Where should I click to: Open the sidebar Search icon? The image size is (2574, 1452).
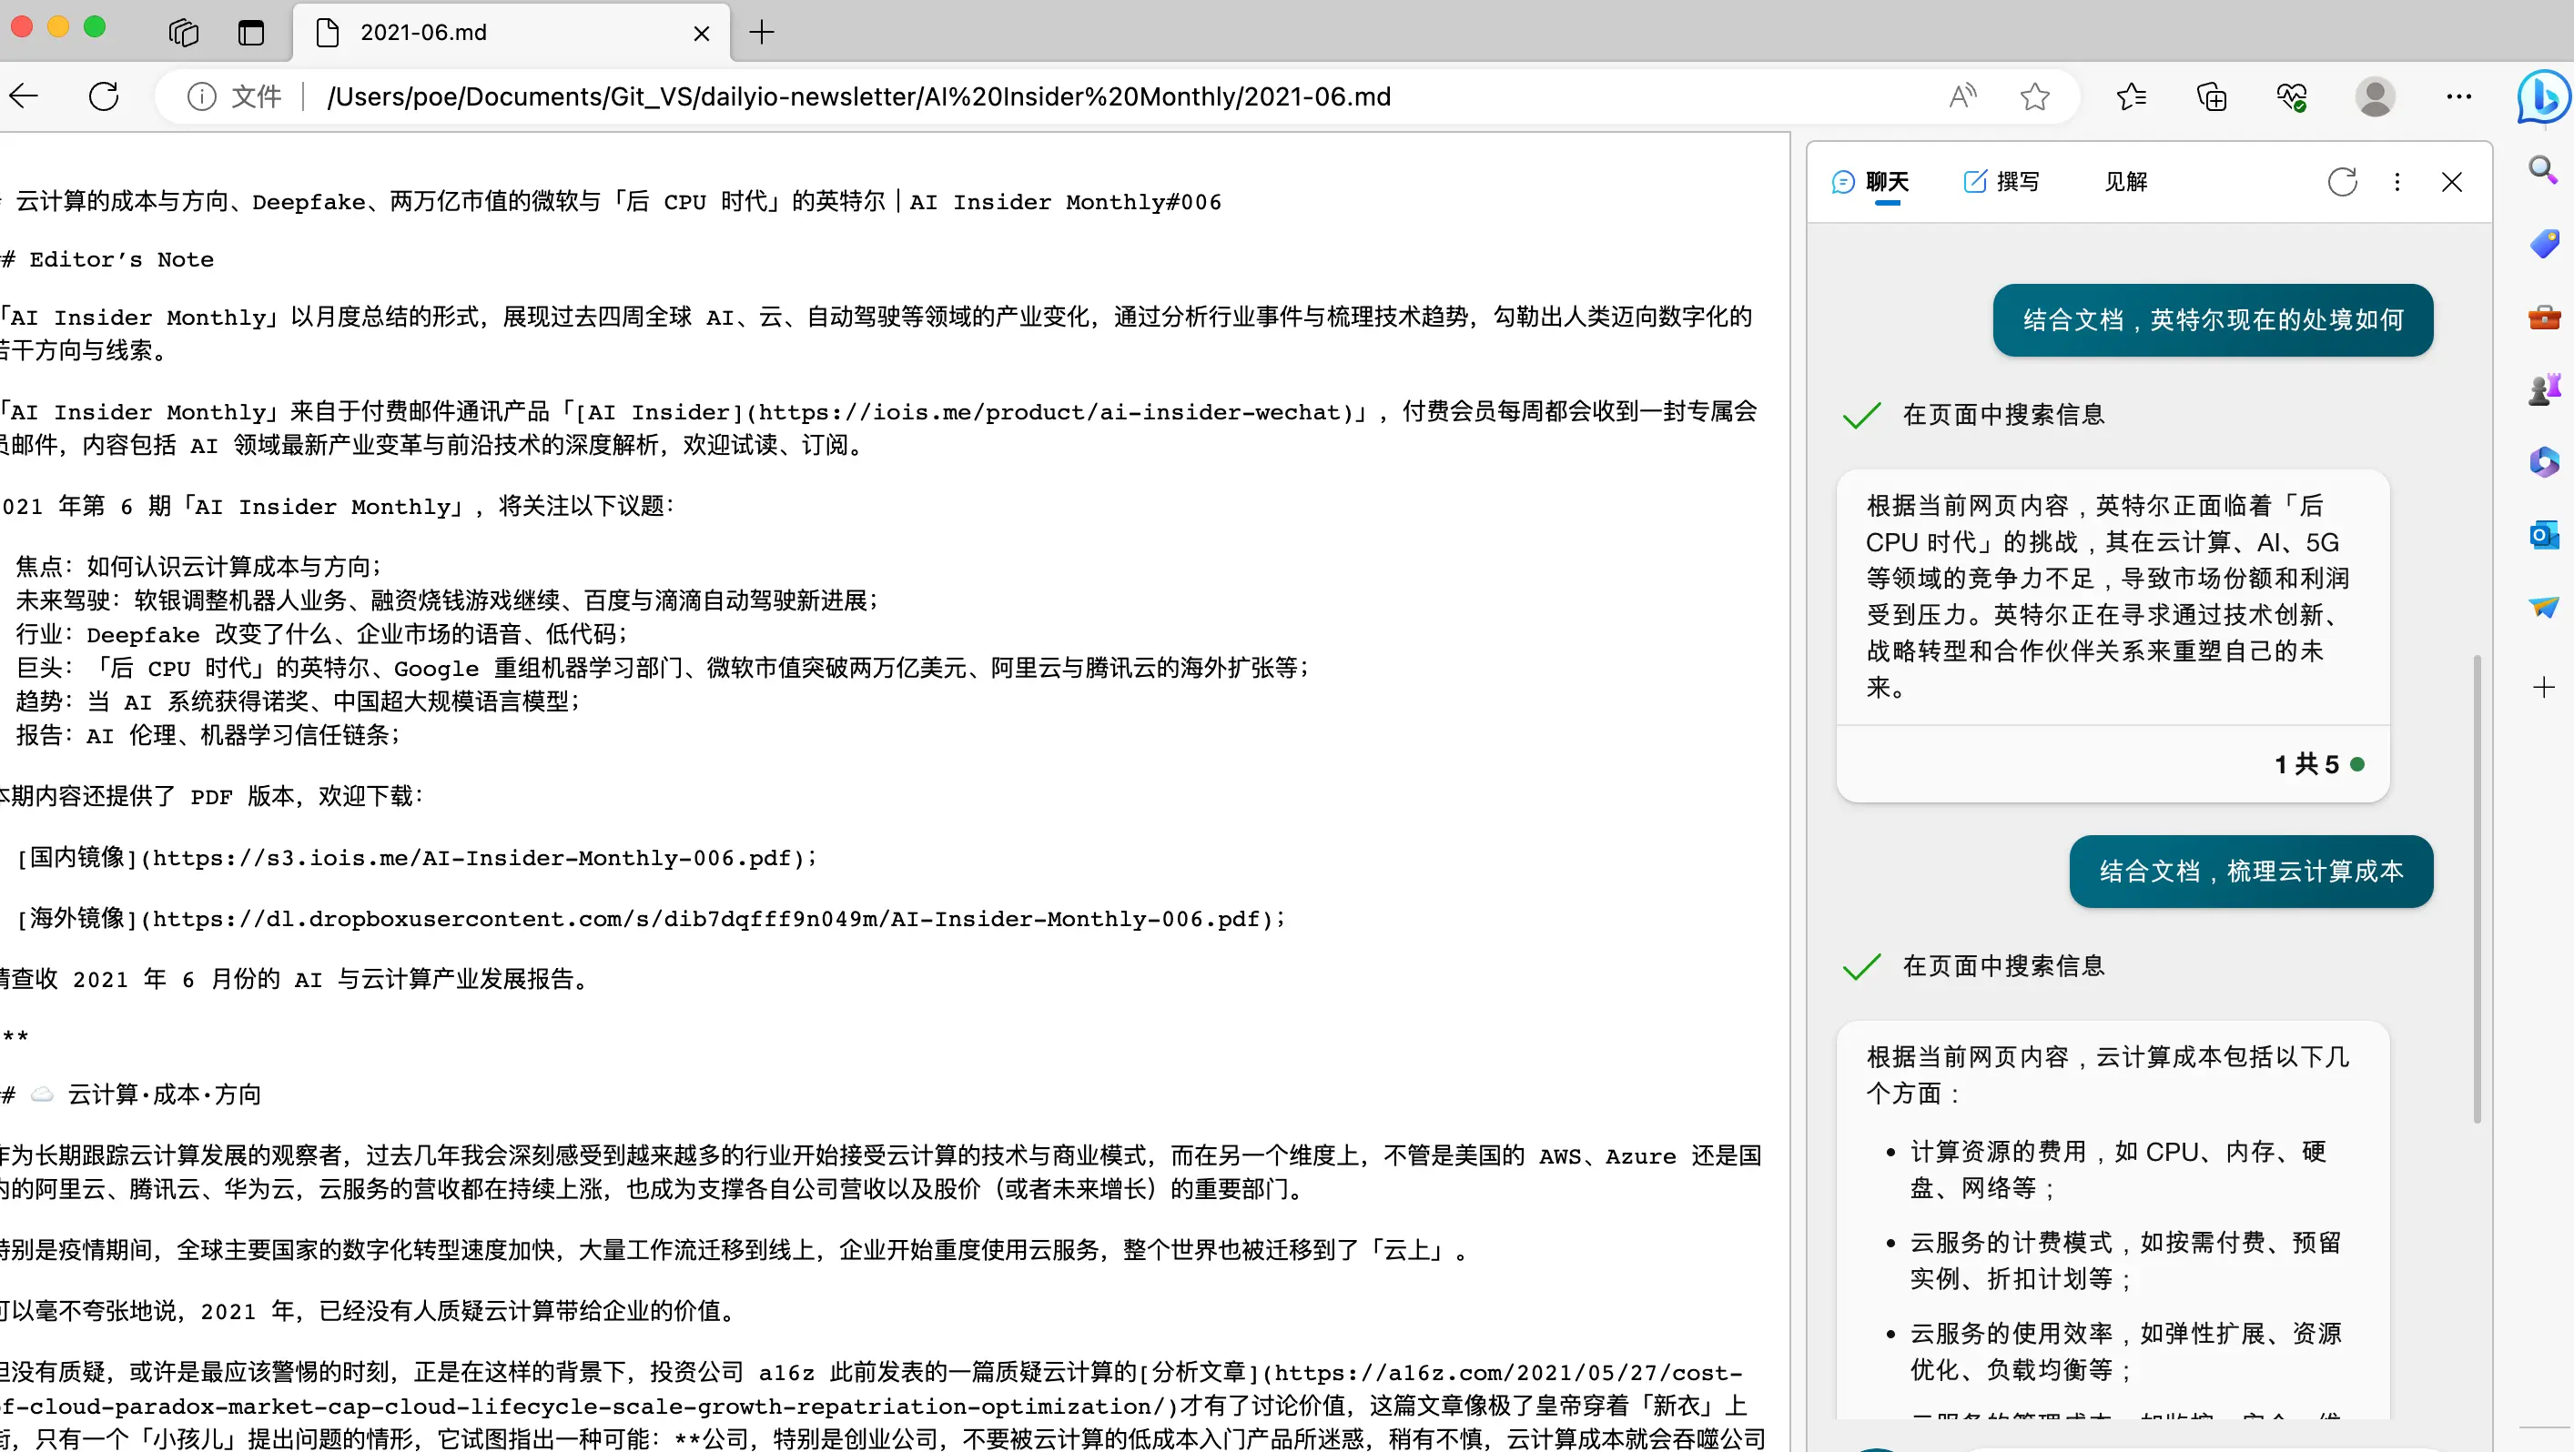(x=2543, y=170)
